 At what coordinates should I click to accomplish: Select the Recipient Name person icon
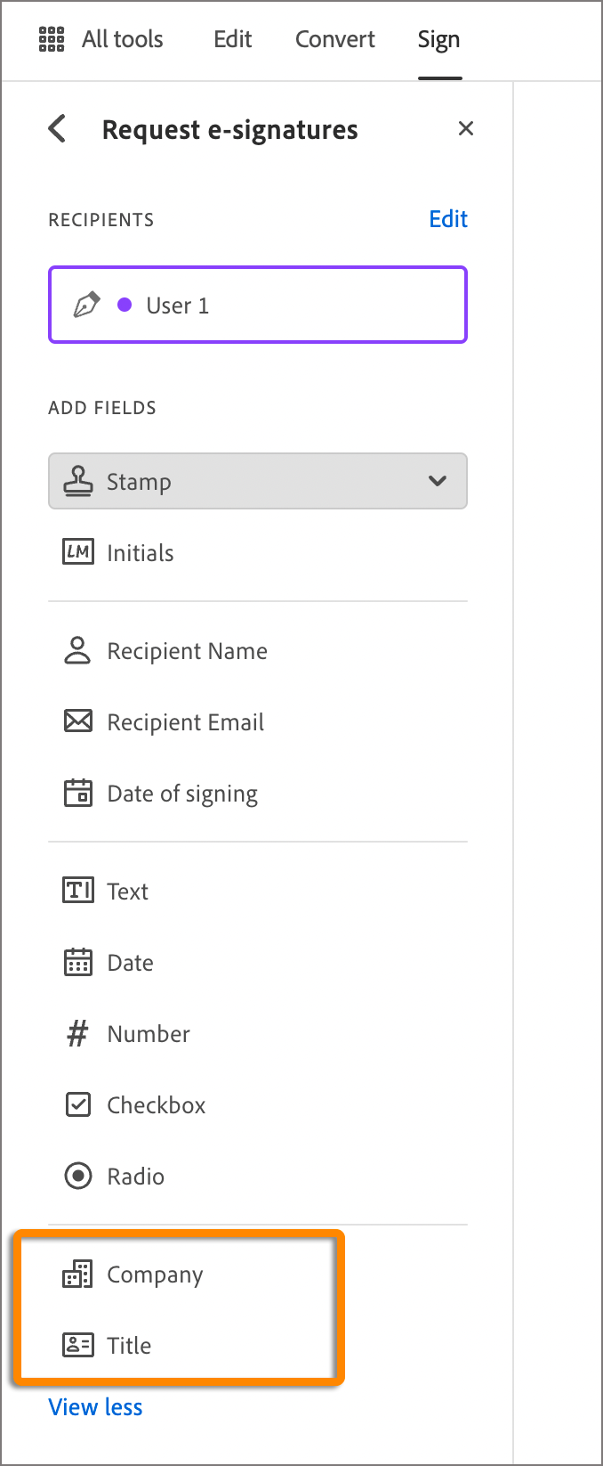pos(78,650)
